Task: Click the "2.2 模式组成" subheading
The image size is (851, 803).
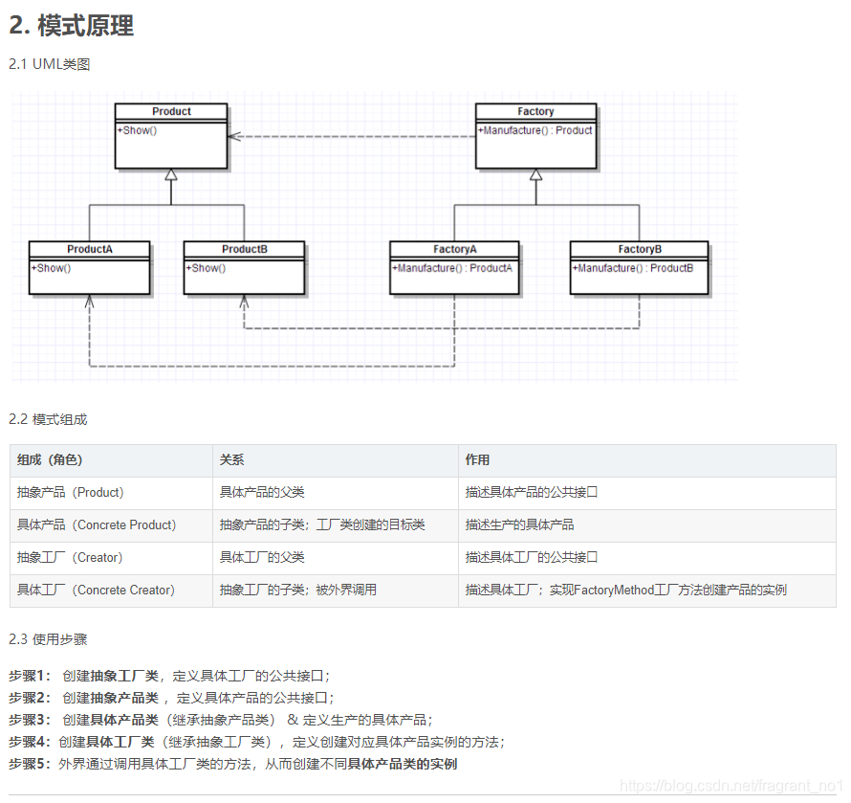Action: (48, 419)
